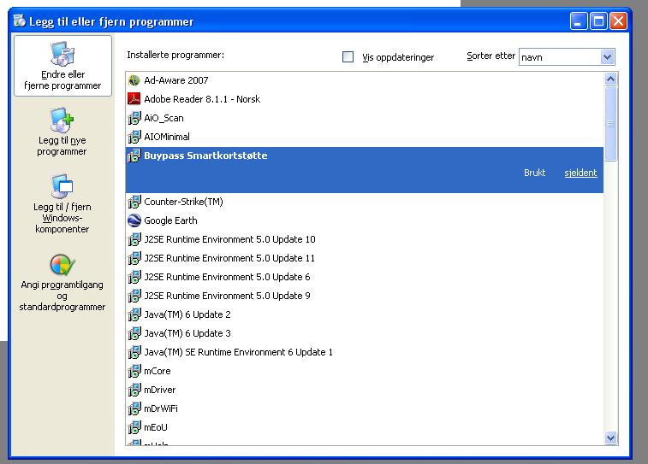
Task: Select Buypass Smartkortstøtte entry name
Action: (205, 156)
